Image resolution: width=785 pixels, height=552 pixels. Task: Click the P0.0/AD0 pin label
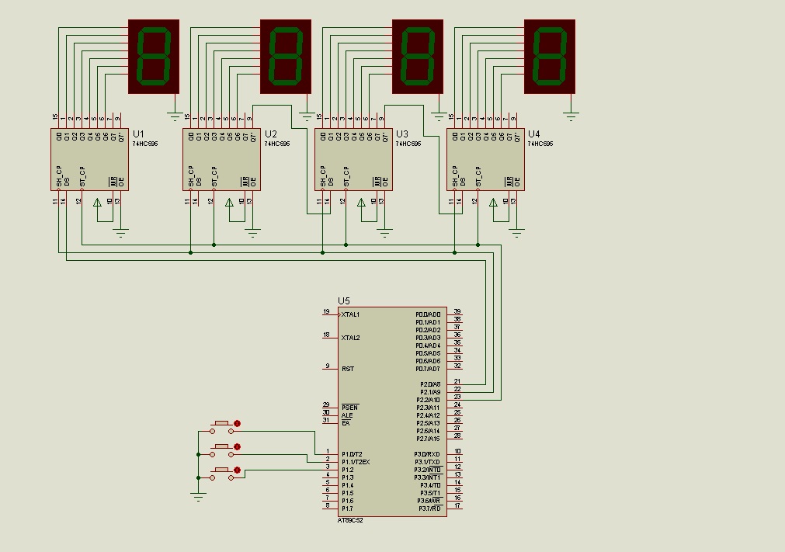click(428, 314)
